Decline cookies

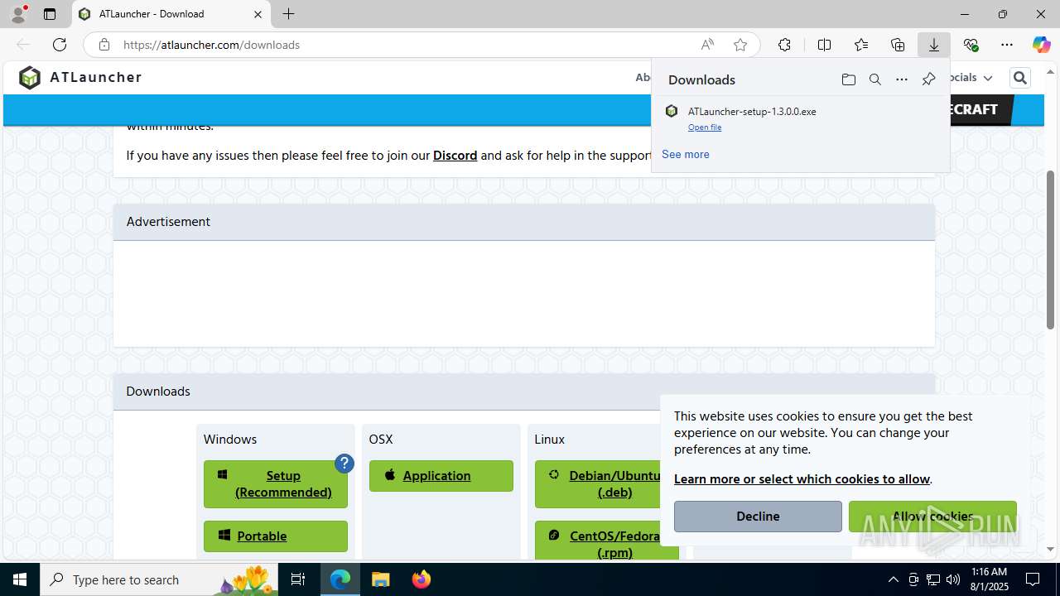pyautogui.click(x=758, y=517)
